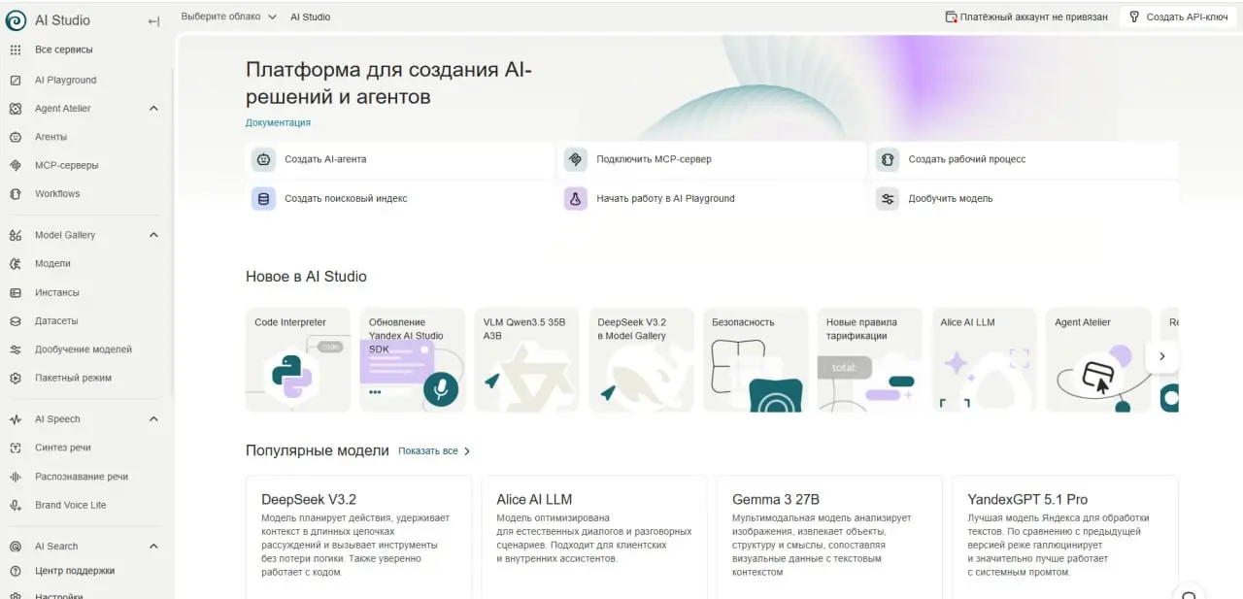
Task: Click the Workflows sidebar icon
Action: 15,193
